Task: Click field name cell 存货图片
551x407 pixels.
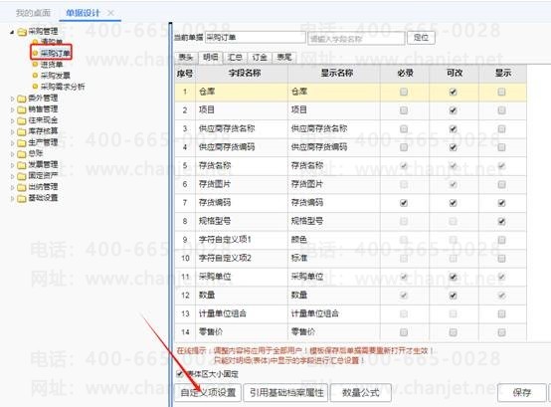Action: tap(242, 184)
